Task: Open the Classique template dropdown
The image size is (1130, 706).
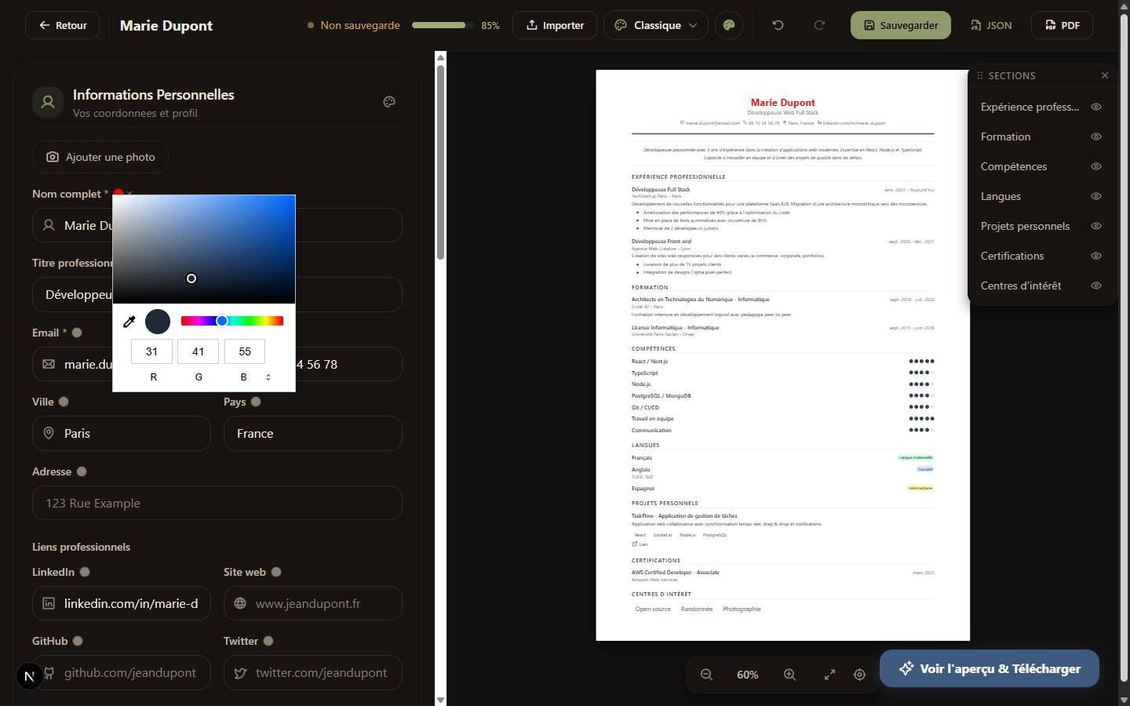Action: 655,25
